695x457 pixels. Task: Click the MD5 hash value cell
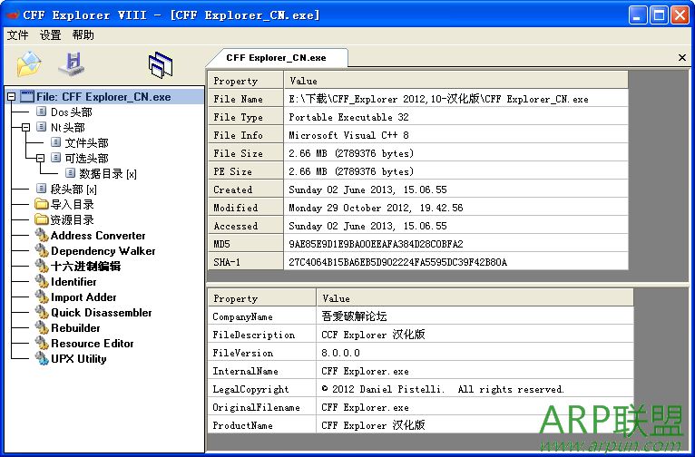456,244
